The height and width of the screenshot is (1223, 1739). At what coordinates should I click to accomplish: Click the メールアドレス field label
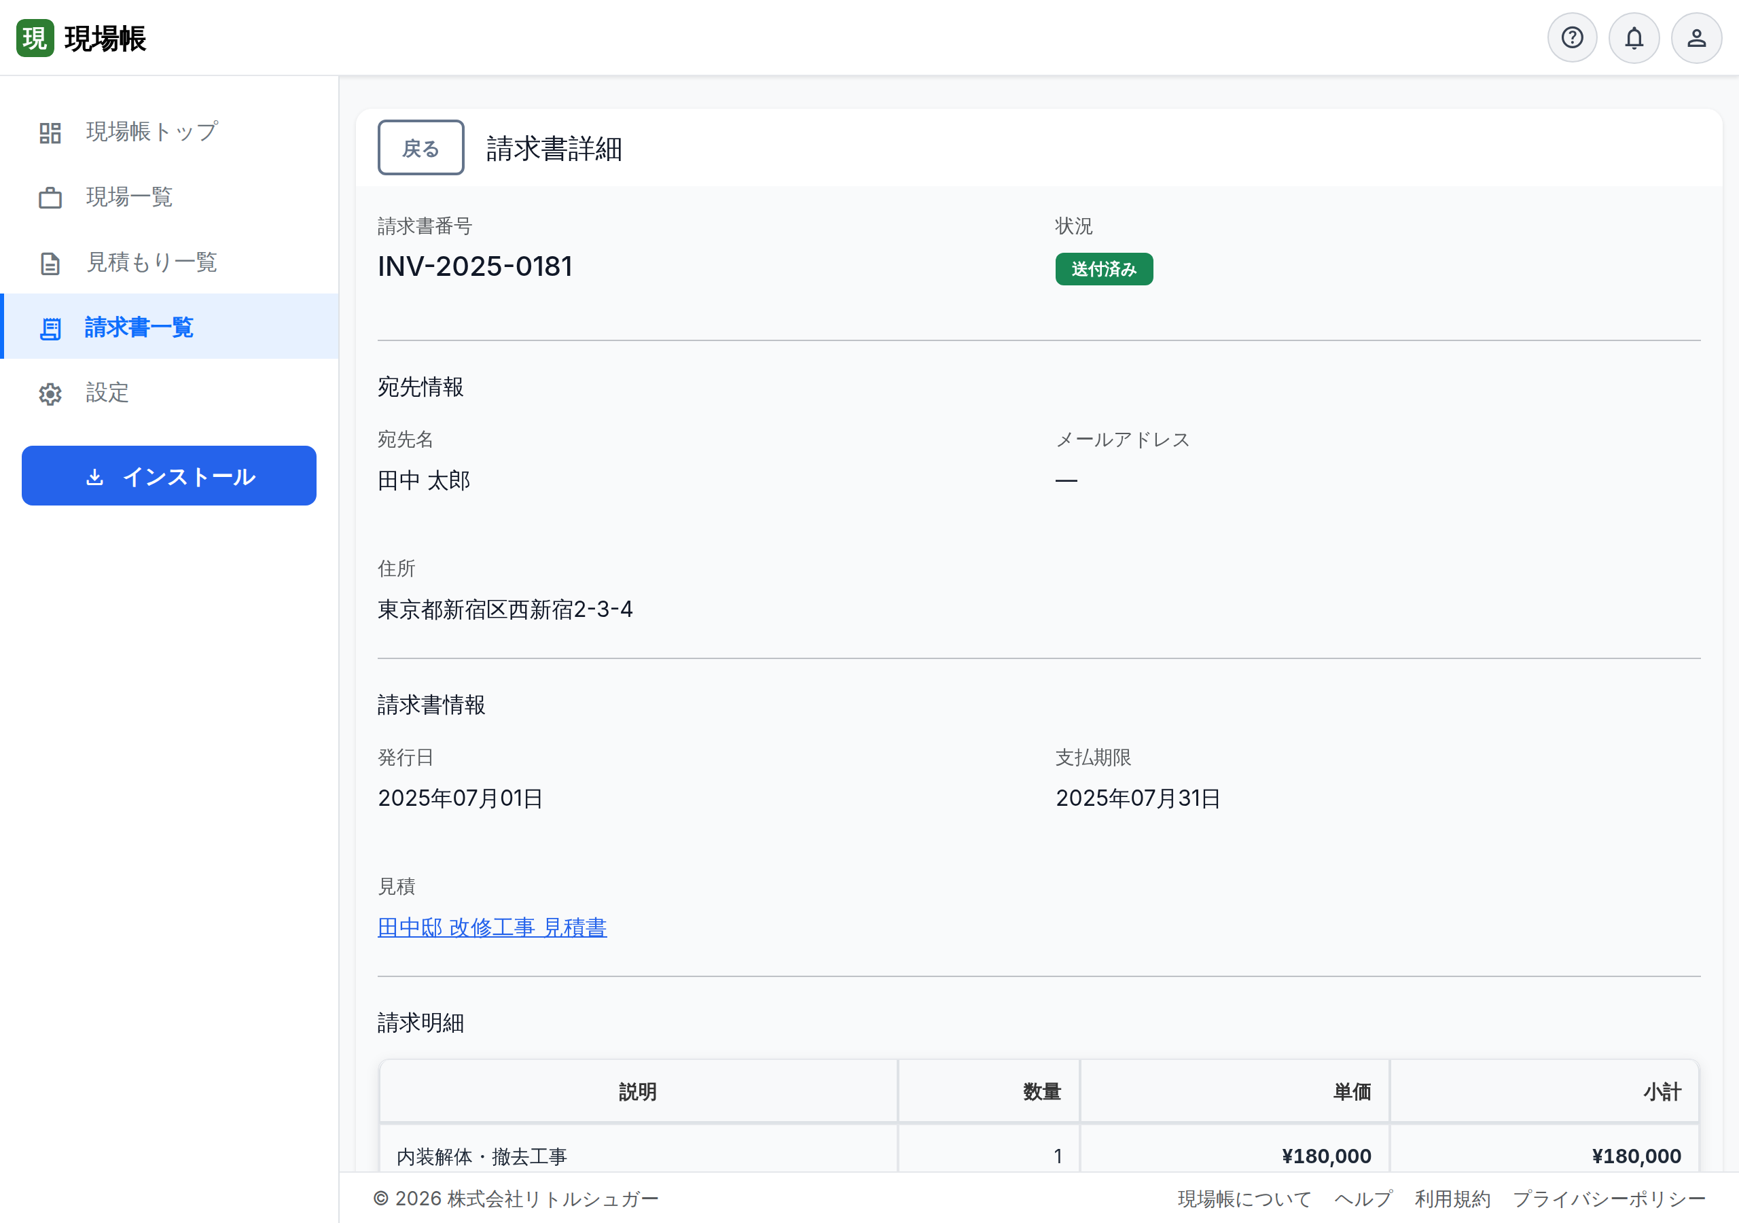click(1124, 440)
